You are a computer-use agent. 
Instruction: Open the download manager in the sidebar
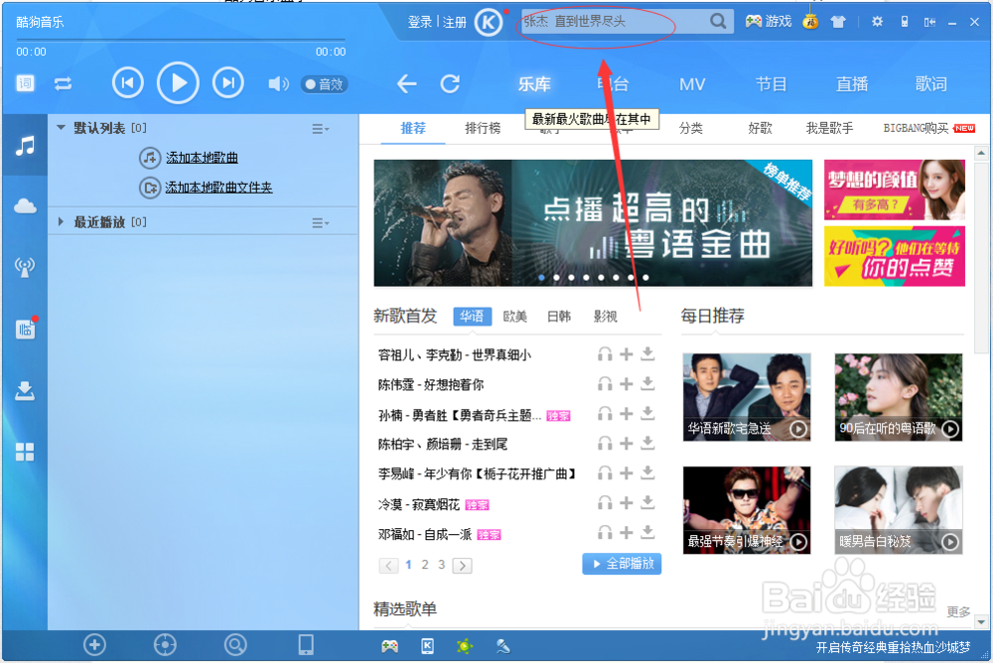[25, 389]
